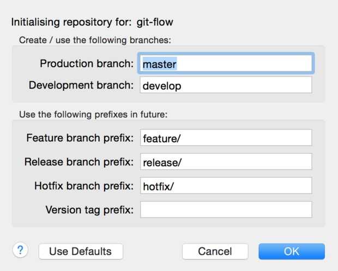338x271 pixels.
Task: Click the "Version tag prefix:" label
Action: pos(89,209)
